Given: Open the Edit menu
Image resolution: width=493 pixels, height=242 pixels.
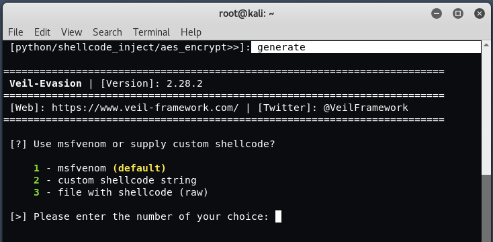Looking at the screenshot, I should pyautogui.click(x=42, y=32).
